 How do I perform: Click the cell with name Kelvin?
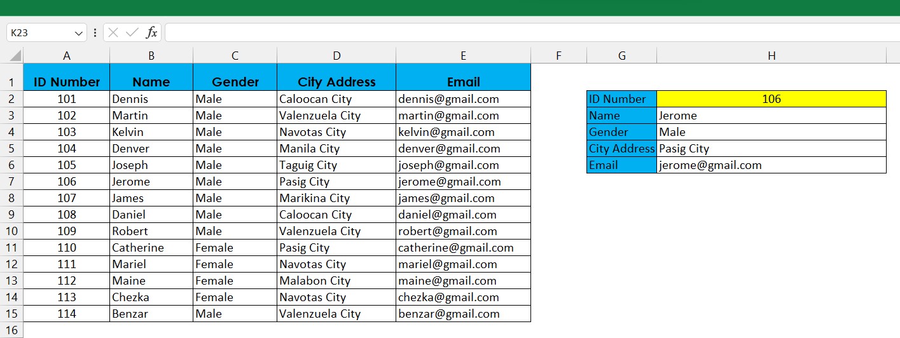coord(151,132)
